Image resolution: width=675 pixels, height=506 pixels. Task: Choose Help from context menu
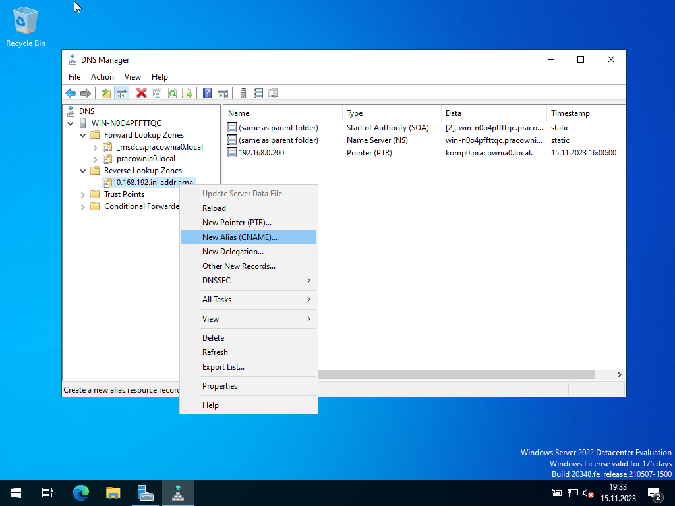click(x=249, y=405)
